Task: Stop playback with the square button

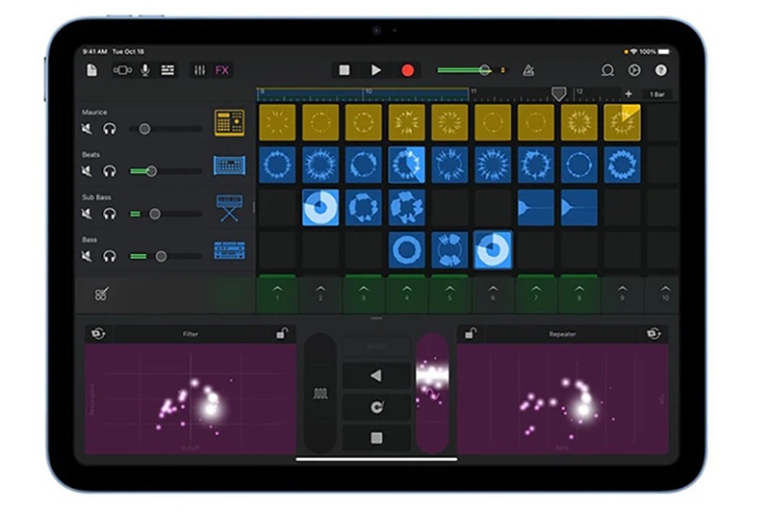Action: 345,70
